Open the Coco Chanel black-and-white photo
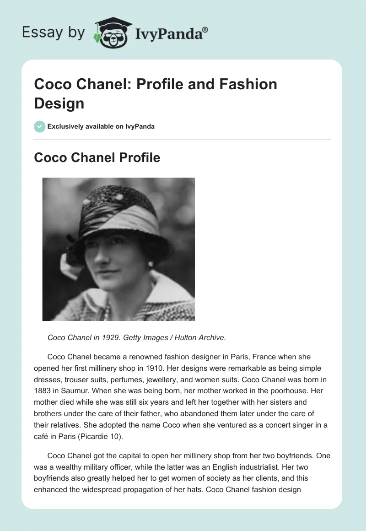The height and width of the screenshot is (531, 366). (118, 249)
